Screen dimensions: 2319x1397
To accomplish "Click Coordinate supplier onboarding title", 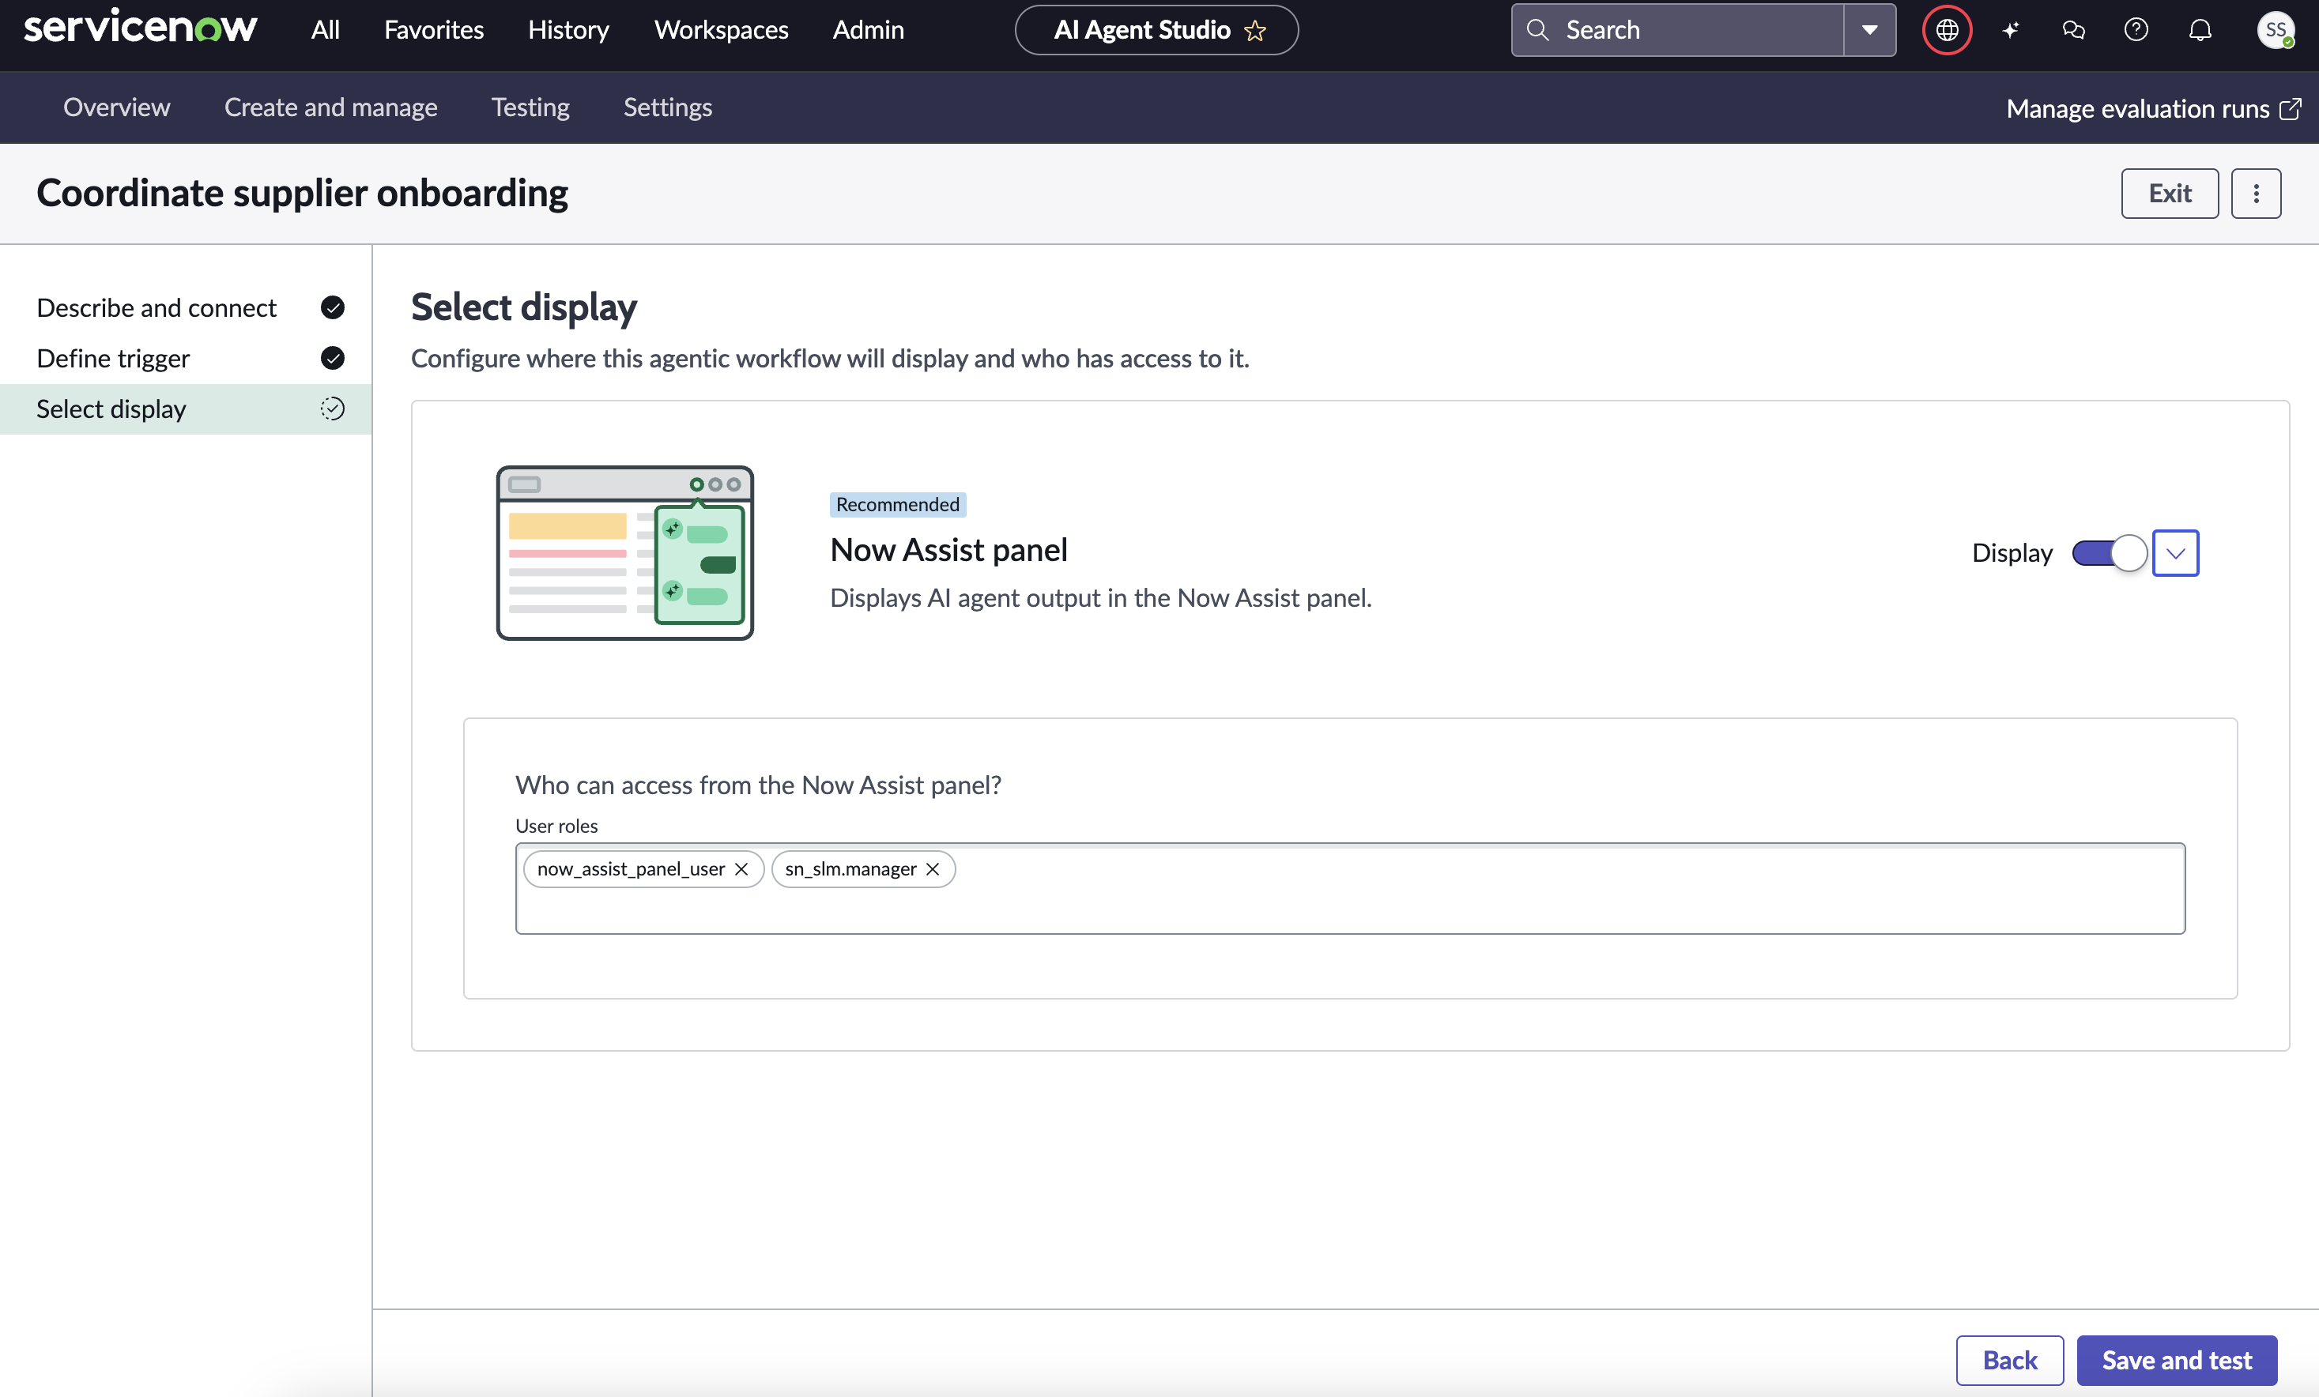I will [x=302, y=193].
